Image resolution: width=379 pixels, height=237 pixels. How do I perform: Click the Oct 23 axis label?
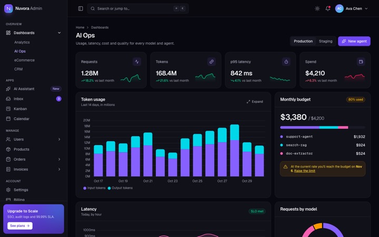173,181
